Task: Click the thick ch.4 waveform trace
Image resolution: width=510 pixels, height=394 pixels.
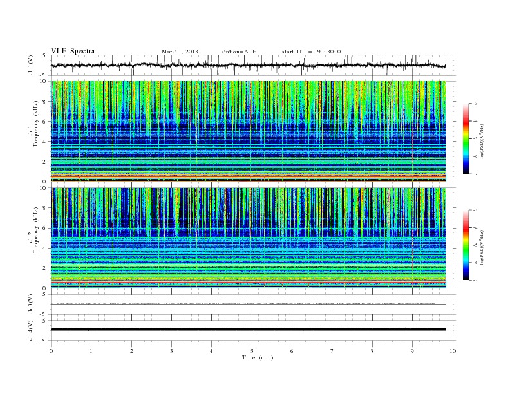Action: point(248,330)
